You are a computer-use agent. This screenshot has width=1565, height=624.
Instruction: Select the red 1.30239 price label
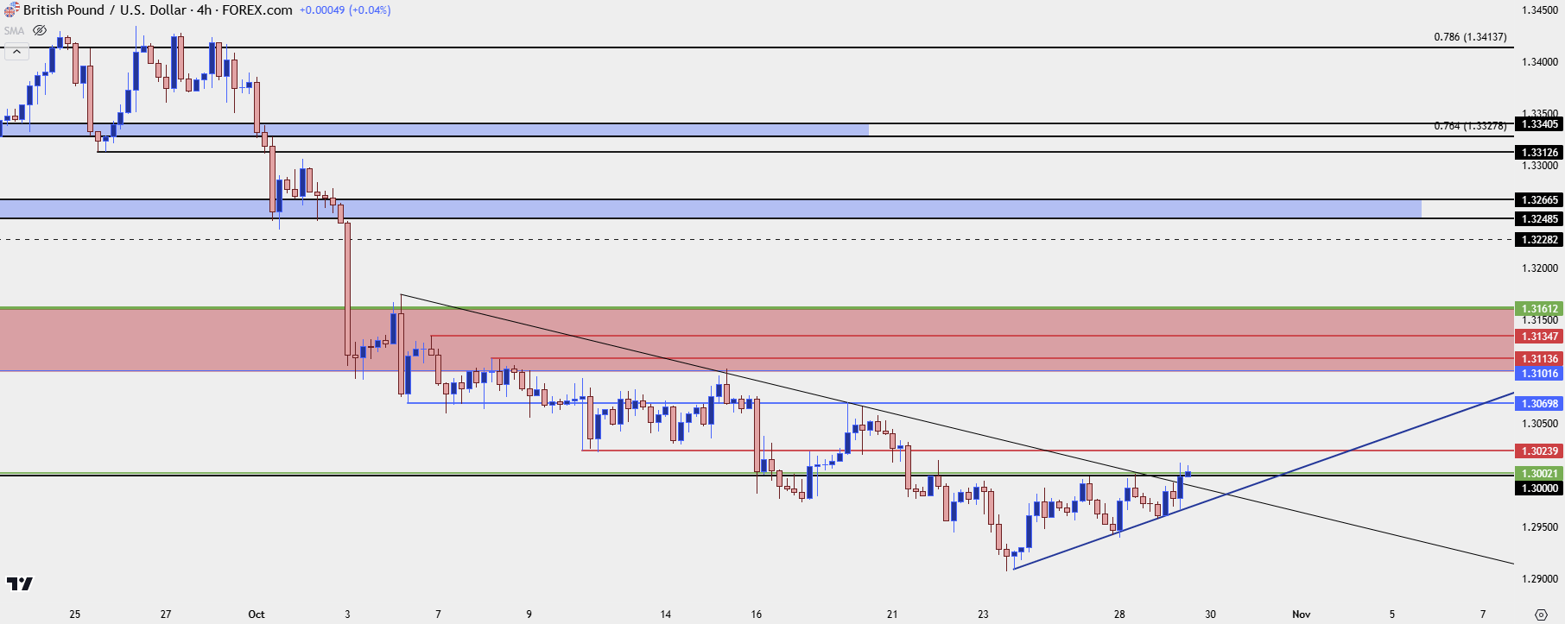point(1540,451)
